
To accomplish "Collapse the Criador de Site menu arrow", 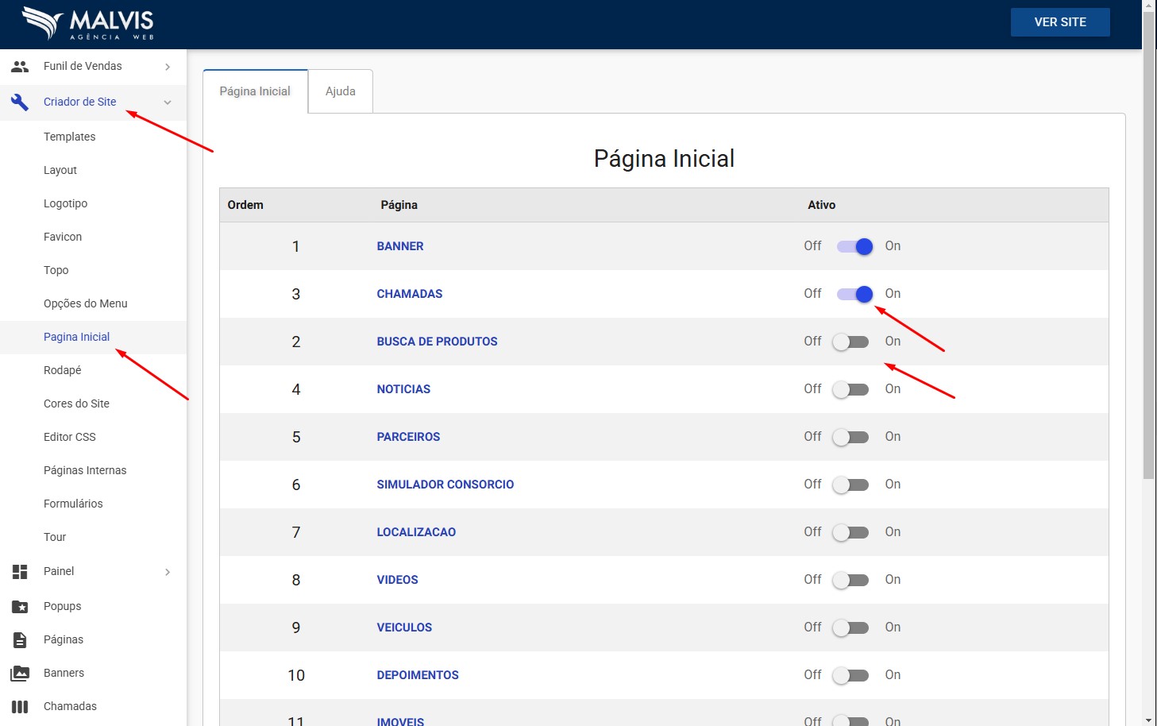I will [x=168, y=102].
